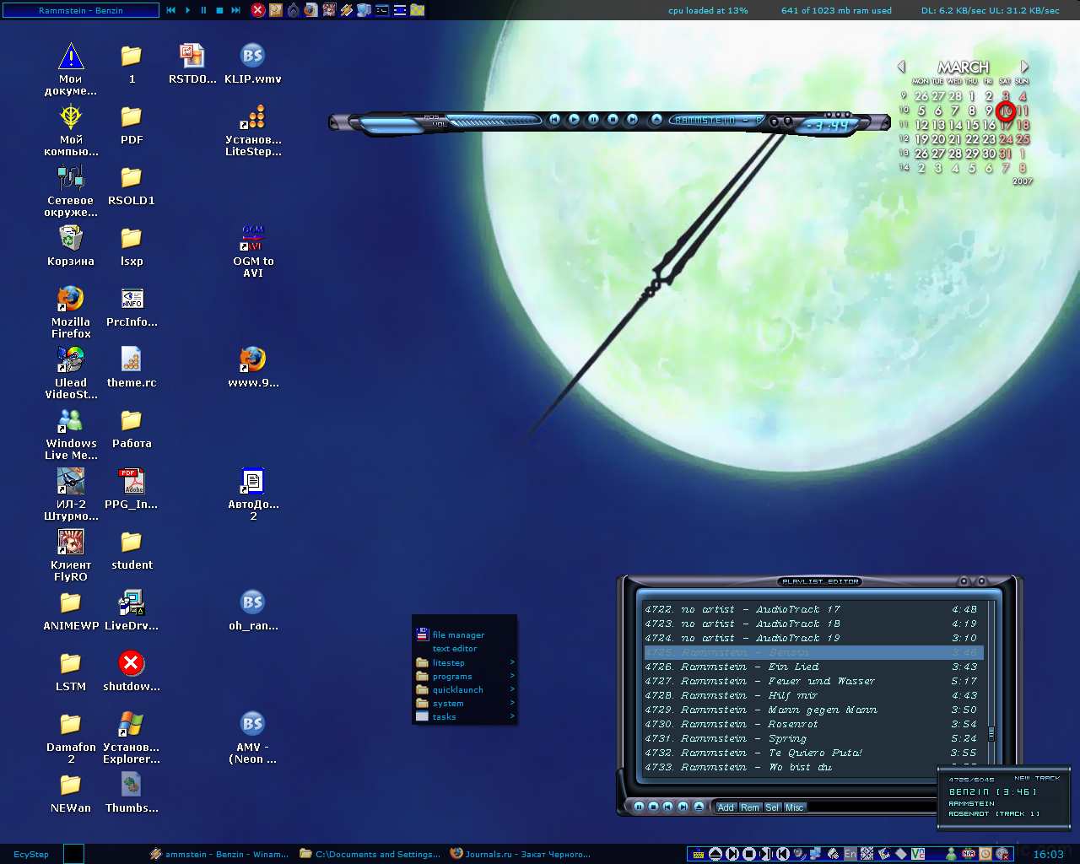Open the ANIMEWP folder

[71, 611]
